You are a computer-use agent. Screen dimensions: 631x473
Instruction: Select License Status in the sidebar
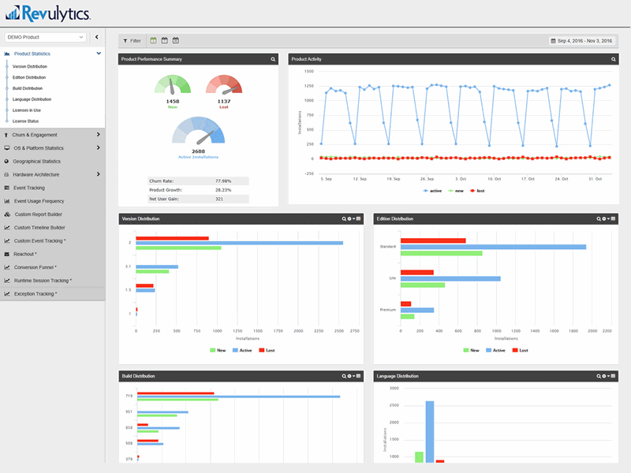click(x=25, y=121)
